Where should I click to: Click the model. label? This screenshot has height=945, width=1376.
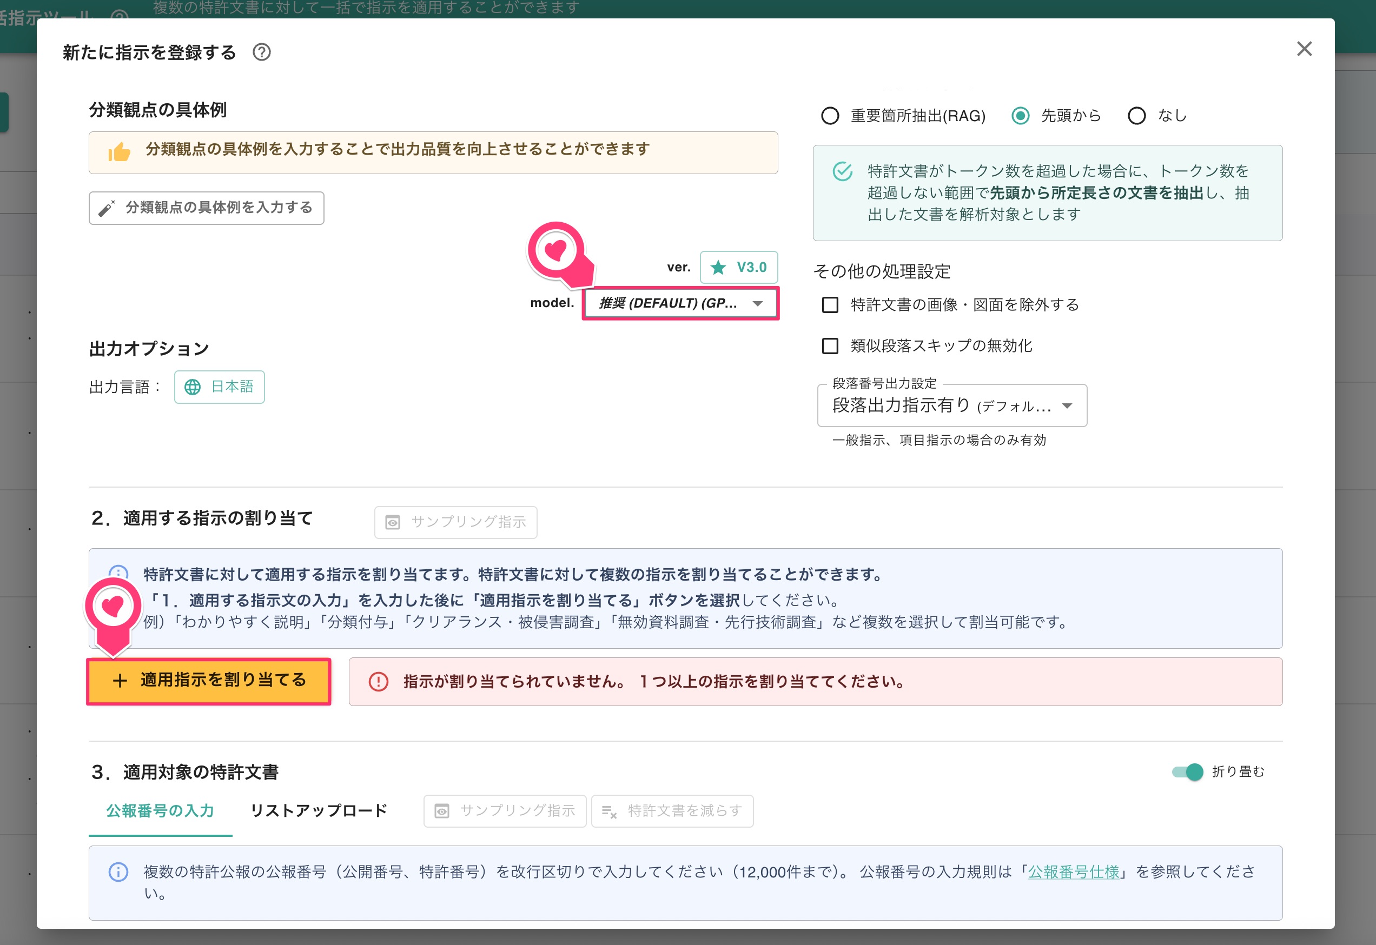pos(552,303)
